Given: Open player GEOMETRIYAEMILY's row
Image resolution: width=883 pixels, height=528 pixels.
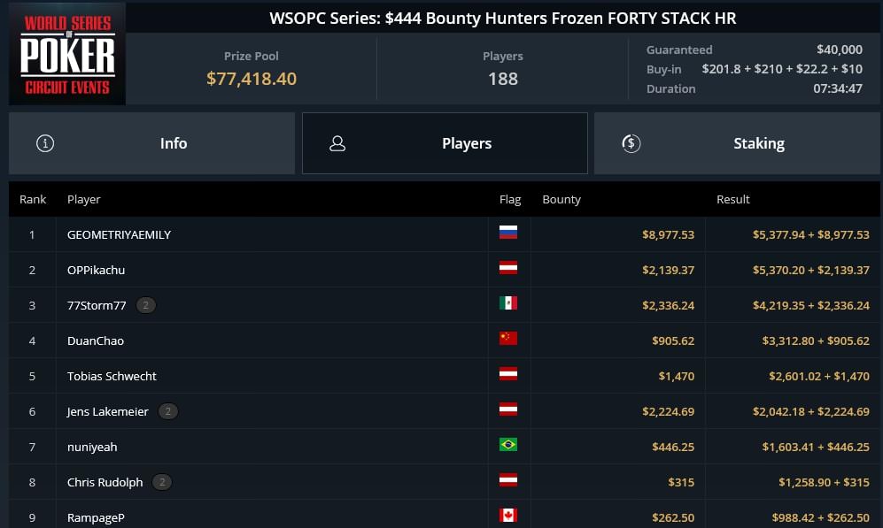Looking at the screenshot, I should (x=445, y=234).
